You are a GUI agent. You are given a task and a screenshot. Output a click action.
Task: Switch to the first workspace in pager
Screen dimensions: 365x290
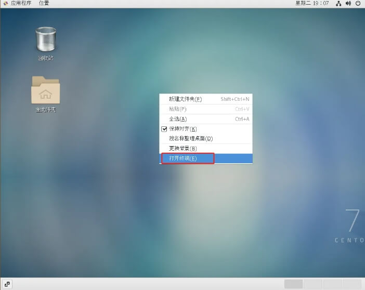click(294, 284)
